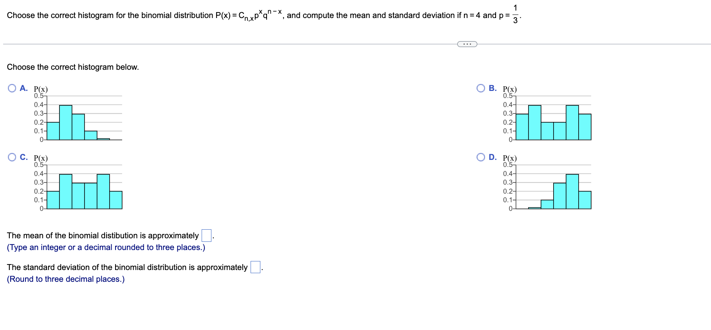Click the label A next to its radio

coord(23,88)
